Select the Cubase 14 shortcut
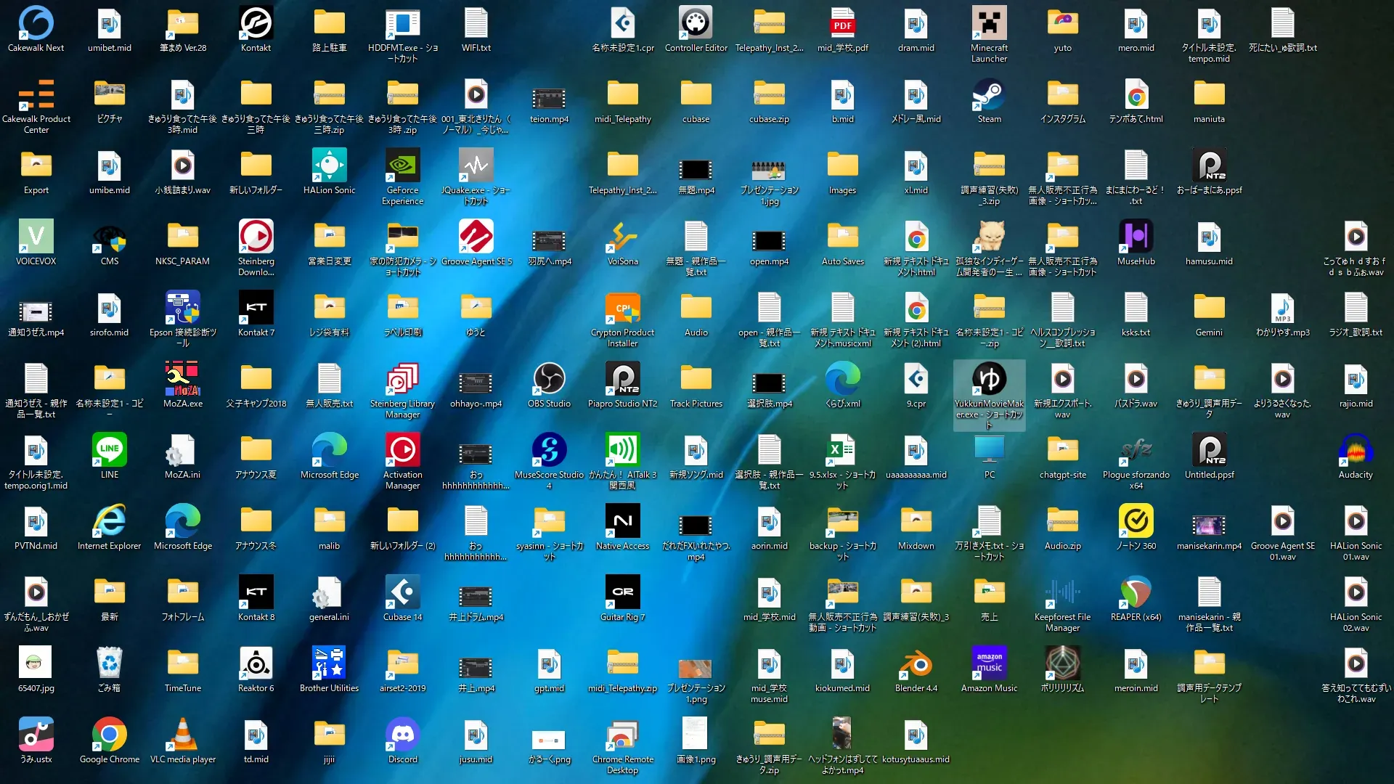Image resolution: width=1394 pixels, height=784 pixels. point(402,593)
